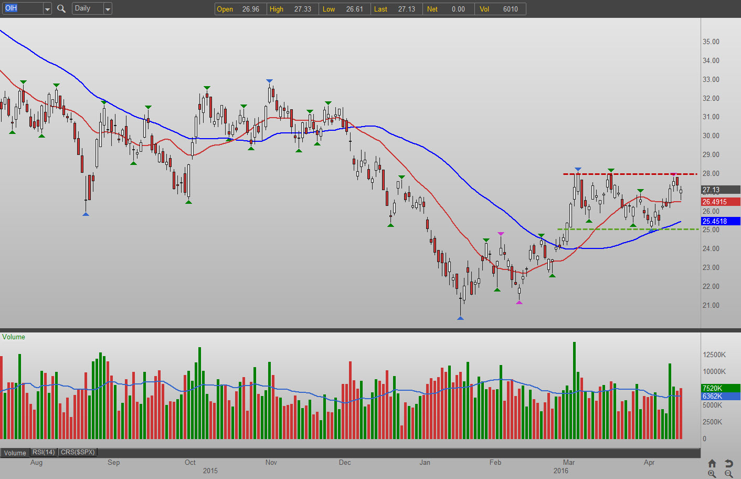Click the red 26.4915 price label
The width and height of the screenshot is (741, 479).
coord(721,202)
